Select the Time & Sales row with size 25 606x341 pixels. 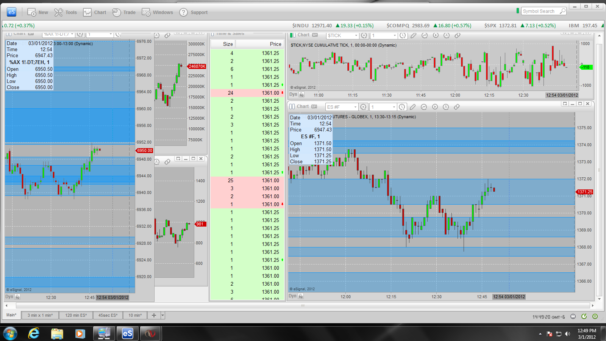(248, 180)
